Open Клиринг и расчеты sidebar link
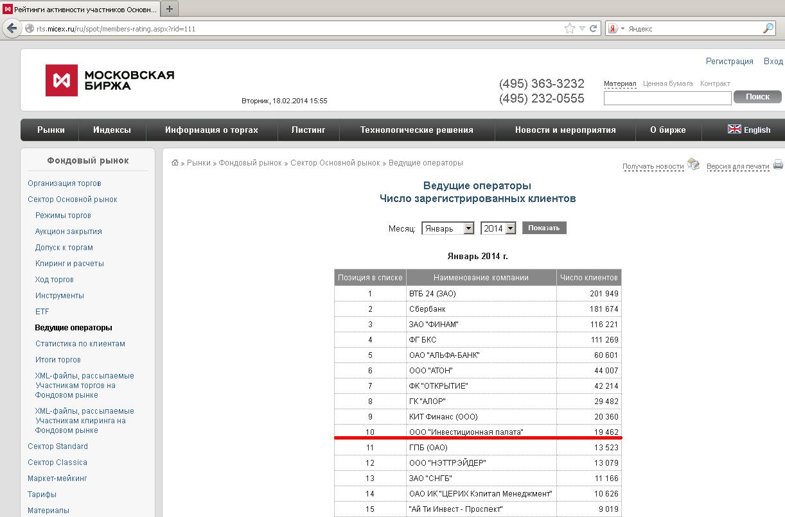Screen dimensions: 785x517 (69, 264)
